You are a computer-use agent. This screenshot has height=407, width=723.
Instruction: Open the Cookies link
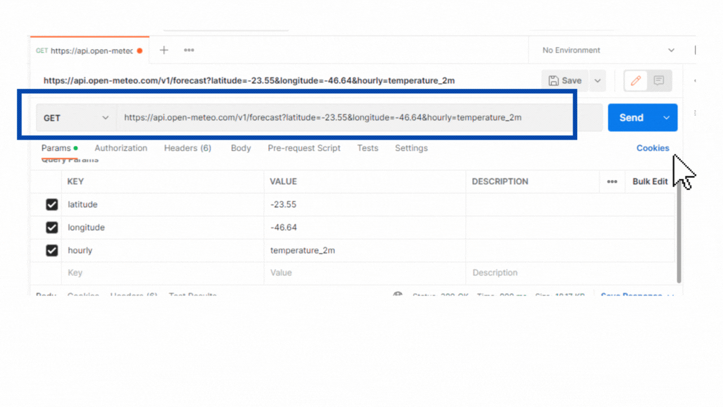[653, 148]
